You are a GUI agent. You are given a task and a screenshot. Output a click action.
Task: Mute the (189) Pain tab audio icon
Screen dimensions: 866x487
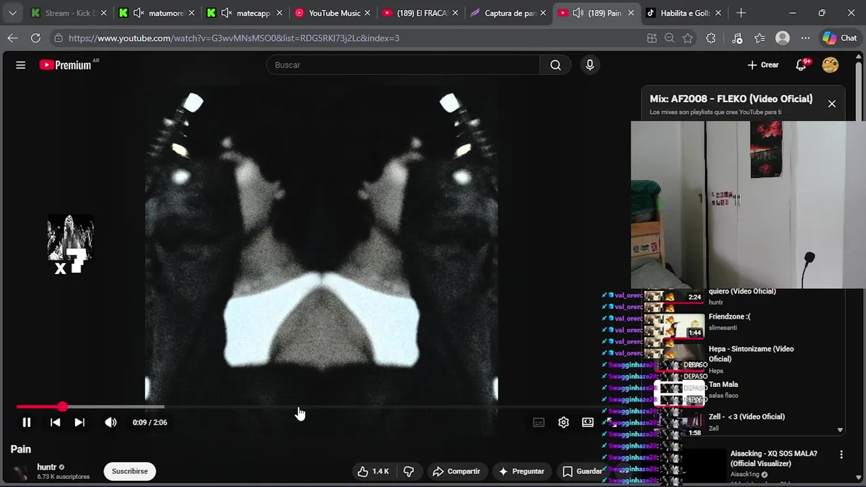tap(578, 13)
